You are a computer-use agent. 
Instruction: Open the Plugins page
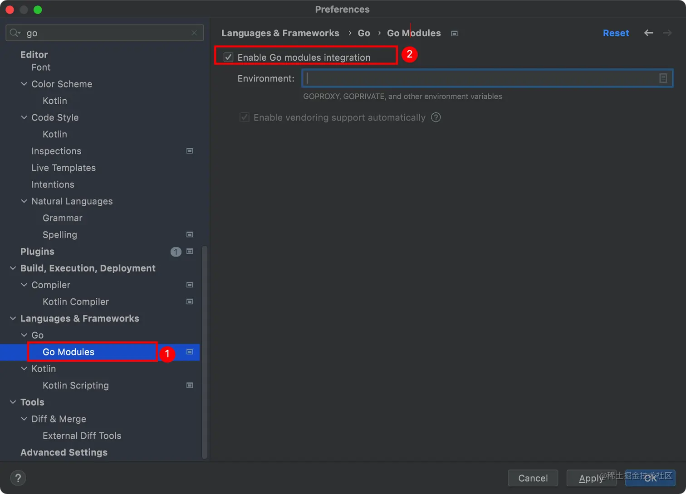pos(37,252)
